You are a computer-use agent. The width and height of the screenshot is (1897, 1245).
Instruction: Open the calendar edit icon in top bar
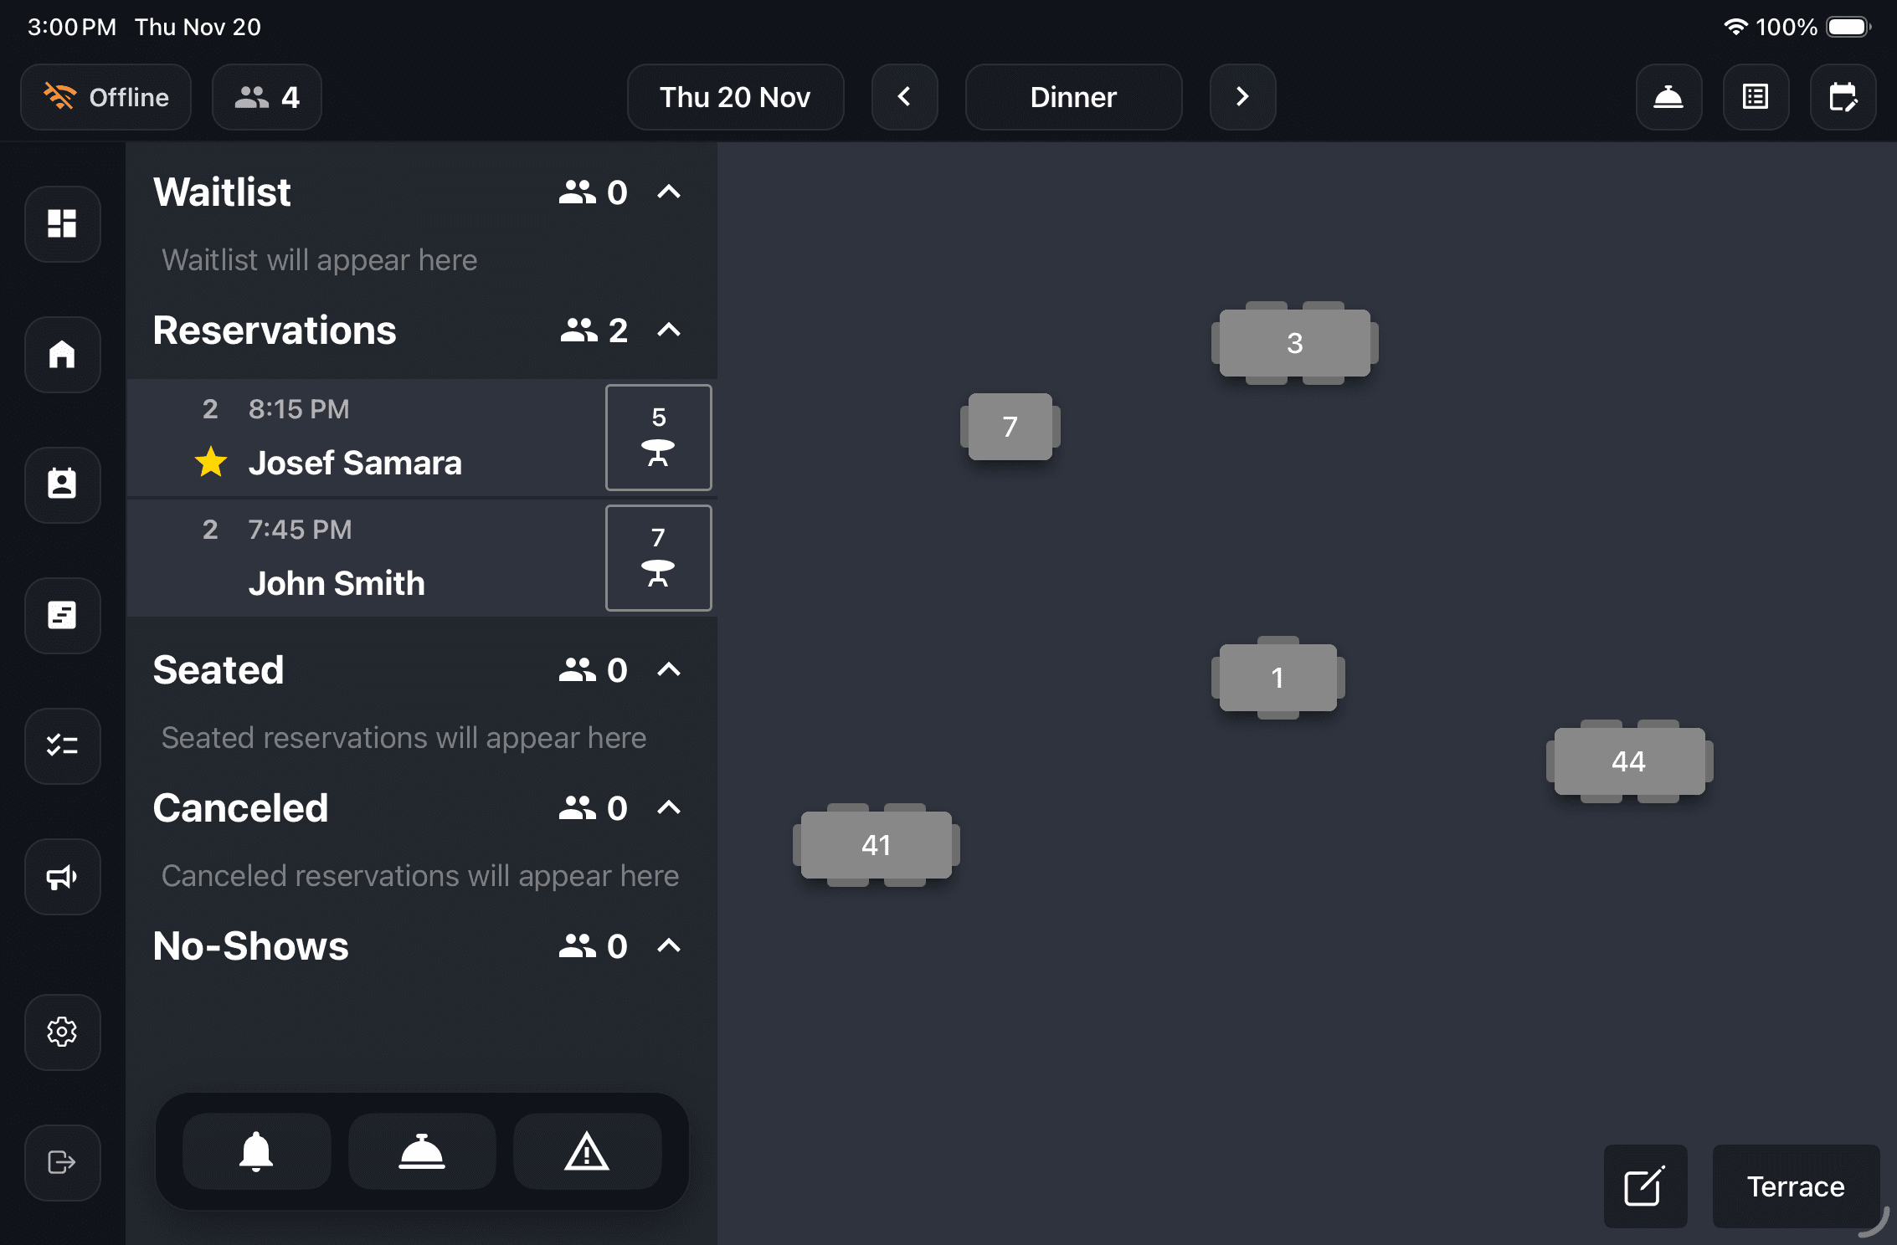click(x=1843, y=97)
